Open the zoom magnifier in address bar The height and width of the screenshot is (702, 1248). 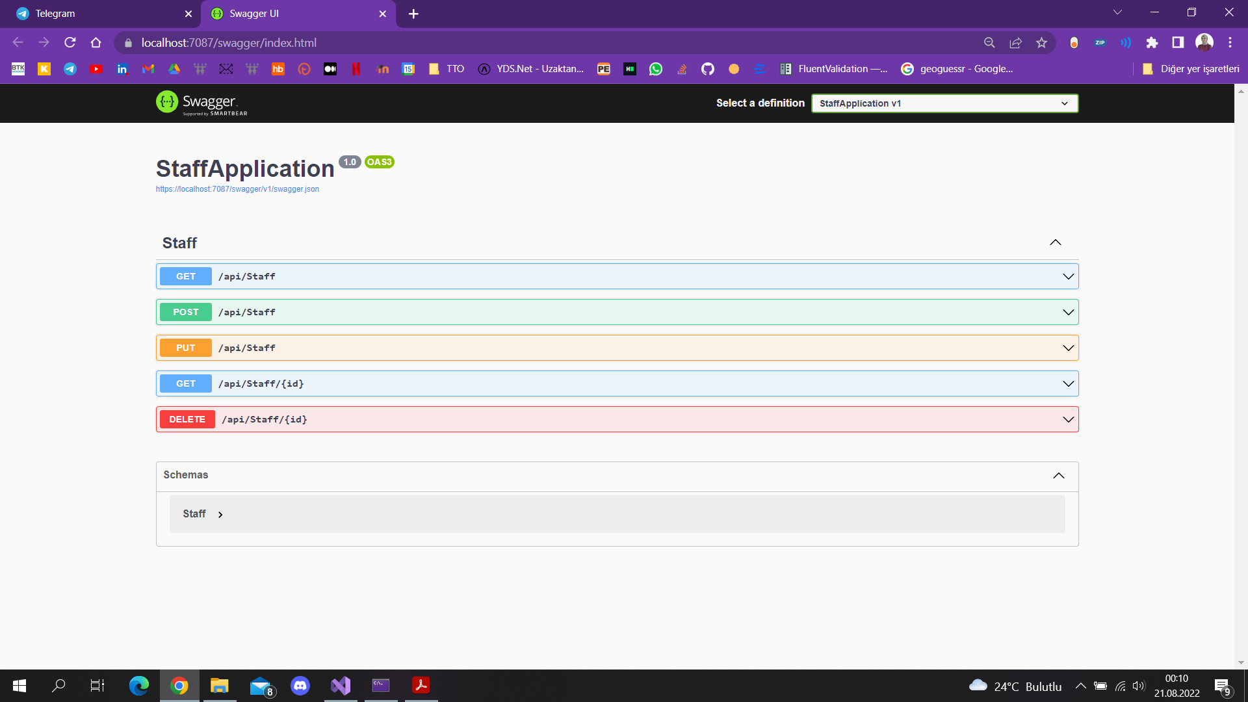(x=989, y=42)
